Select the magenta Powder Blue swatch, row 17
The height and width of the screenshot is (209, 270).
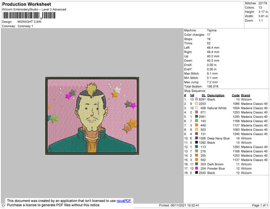[x=197, y=168]
